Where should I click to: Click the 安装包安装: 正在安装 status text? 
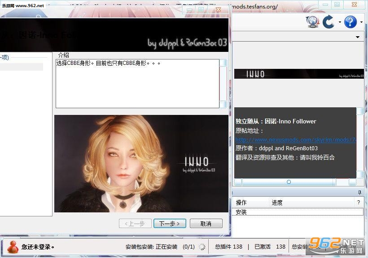pyautogui.click(x=151, y=247)
